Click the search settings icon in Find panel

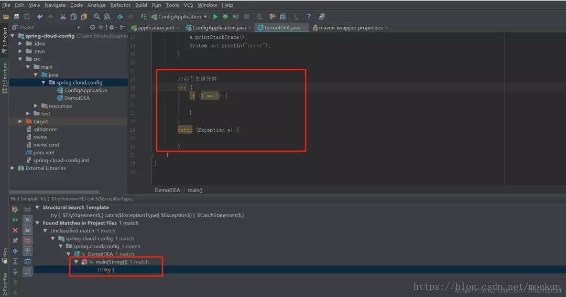click(15, 209)
